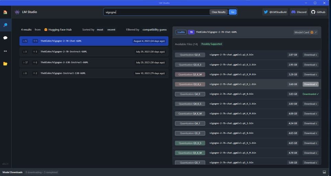The image size is (331, 176).
Task: Click the August 4, 2023 date label
Action: pyautogui.click(x=149, y=41)
